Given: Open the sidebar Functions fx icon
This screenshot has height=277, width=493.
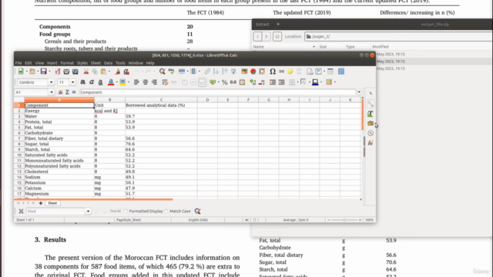Looking at the screenshot, I should [371, 143].
